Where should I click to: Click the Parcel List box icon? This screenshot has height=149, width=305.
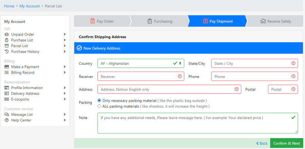[7, 46]
